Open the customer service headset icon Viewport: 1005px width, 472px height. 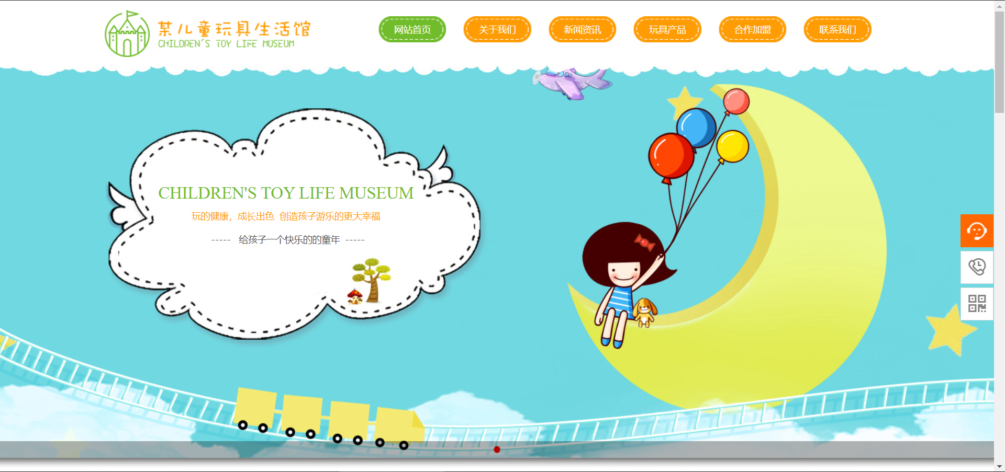click(976, 231)
